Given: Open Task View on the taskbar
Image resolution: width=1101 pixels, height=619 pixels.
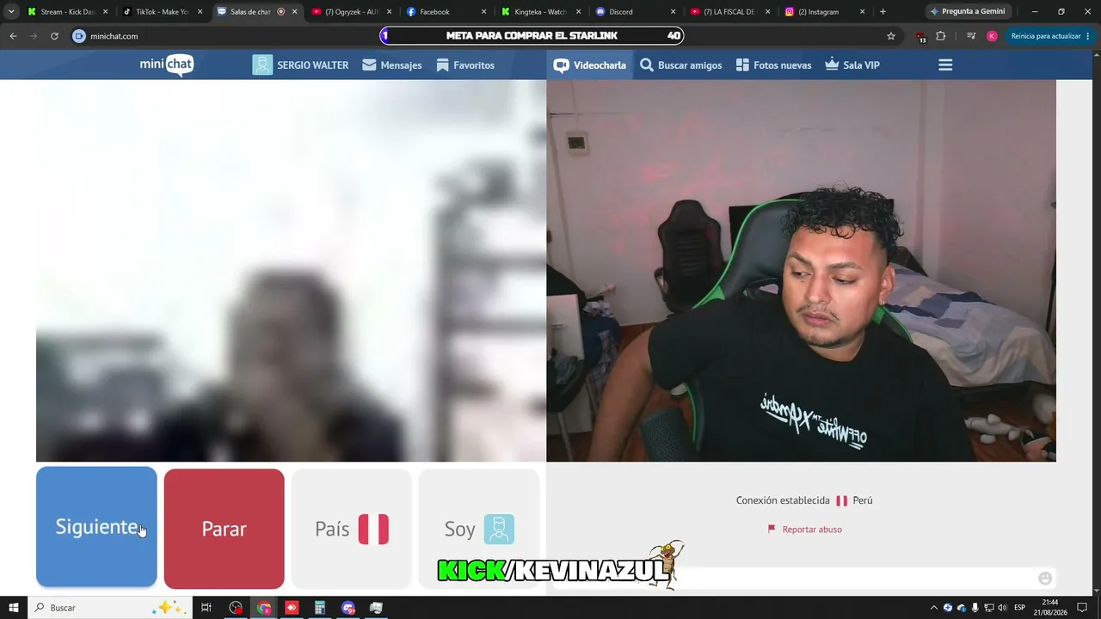Looking at the screenshot, I should [206, 608].
